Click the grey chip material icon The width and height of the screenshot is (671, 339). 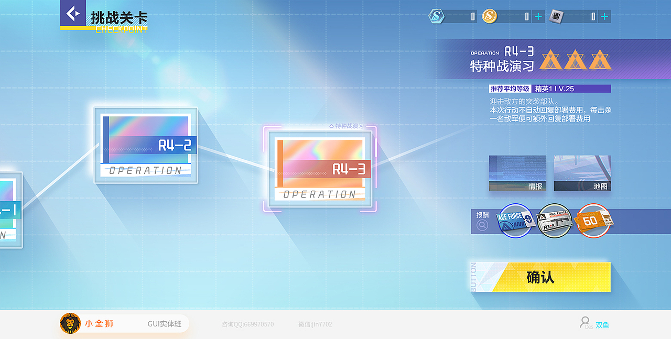[556, 16]
